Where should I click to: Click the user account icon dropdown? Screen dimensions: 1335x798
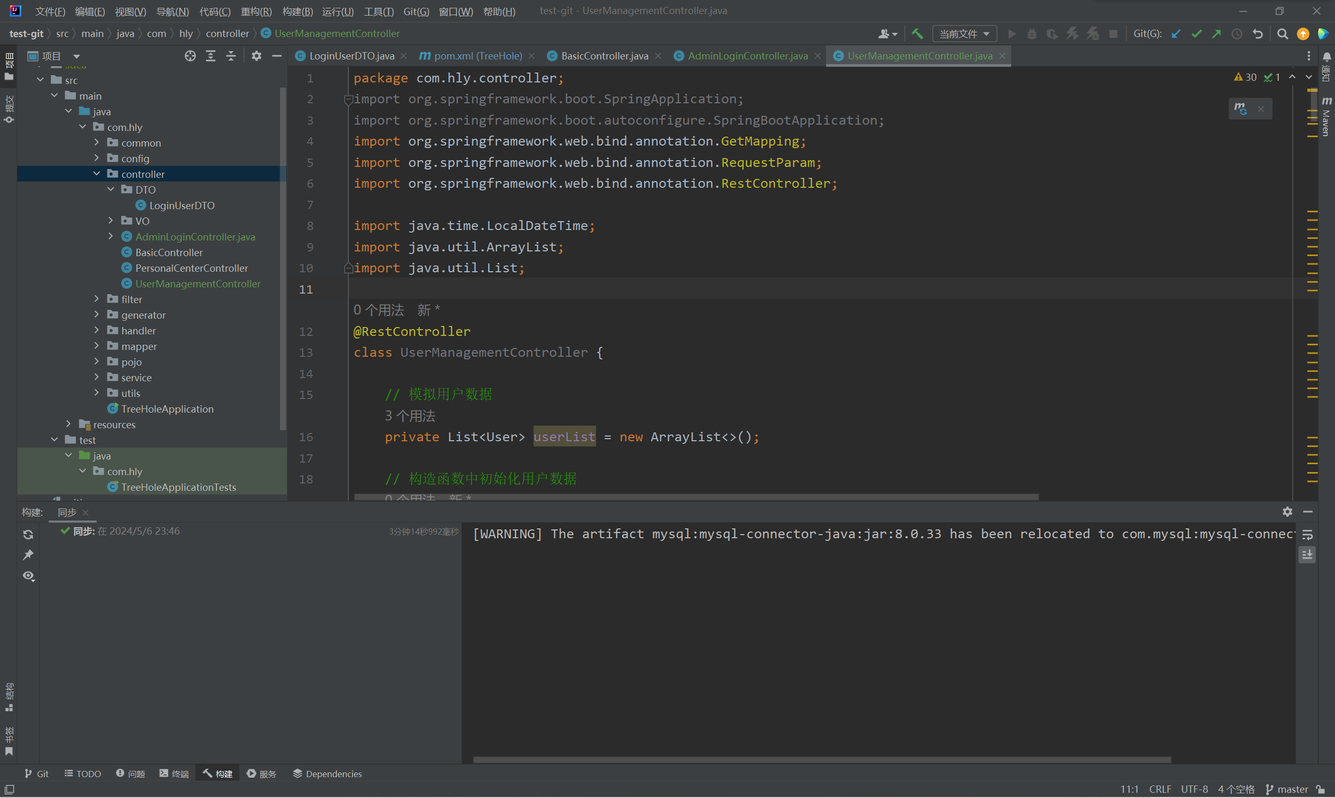(x=887, y=34)
